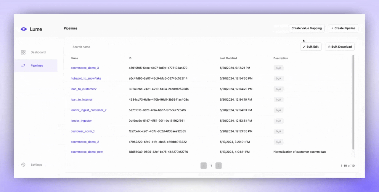Open the Dashboard menu item

(38, 52)
